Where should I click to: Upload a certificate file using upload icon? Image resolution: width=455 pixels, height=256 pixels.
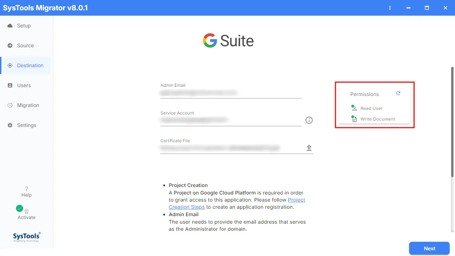click(309, 148)
